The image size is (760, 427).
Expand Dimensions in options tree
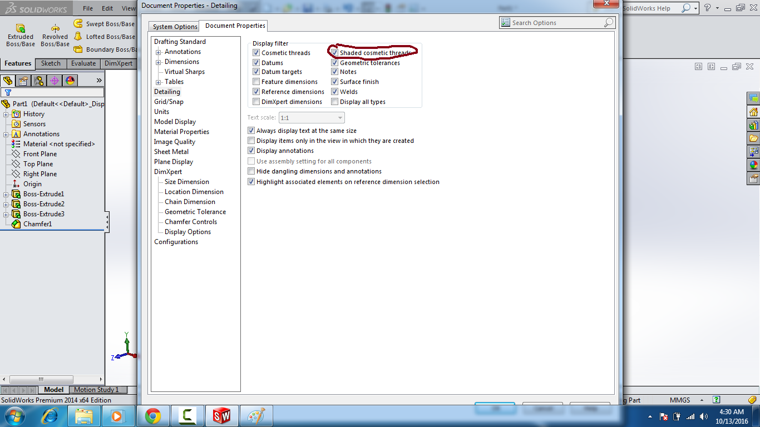click(x=159, y=62)
